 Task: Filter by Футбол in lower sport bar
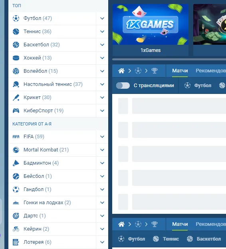[131, 239]
